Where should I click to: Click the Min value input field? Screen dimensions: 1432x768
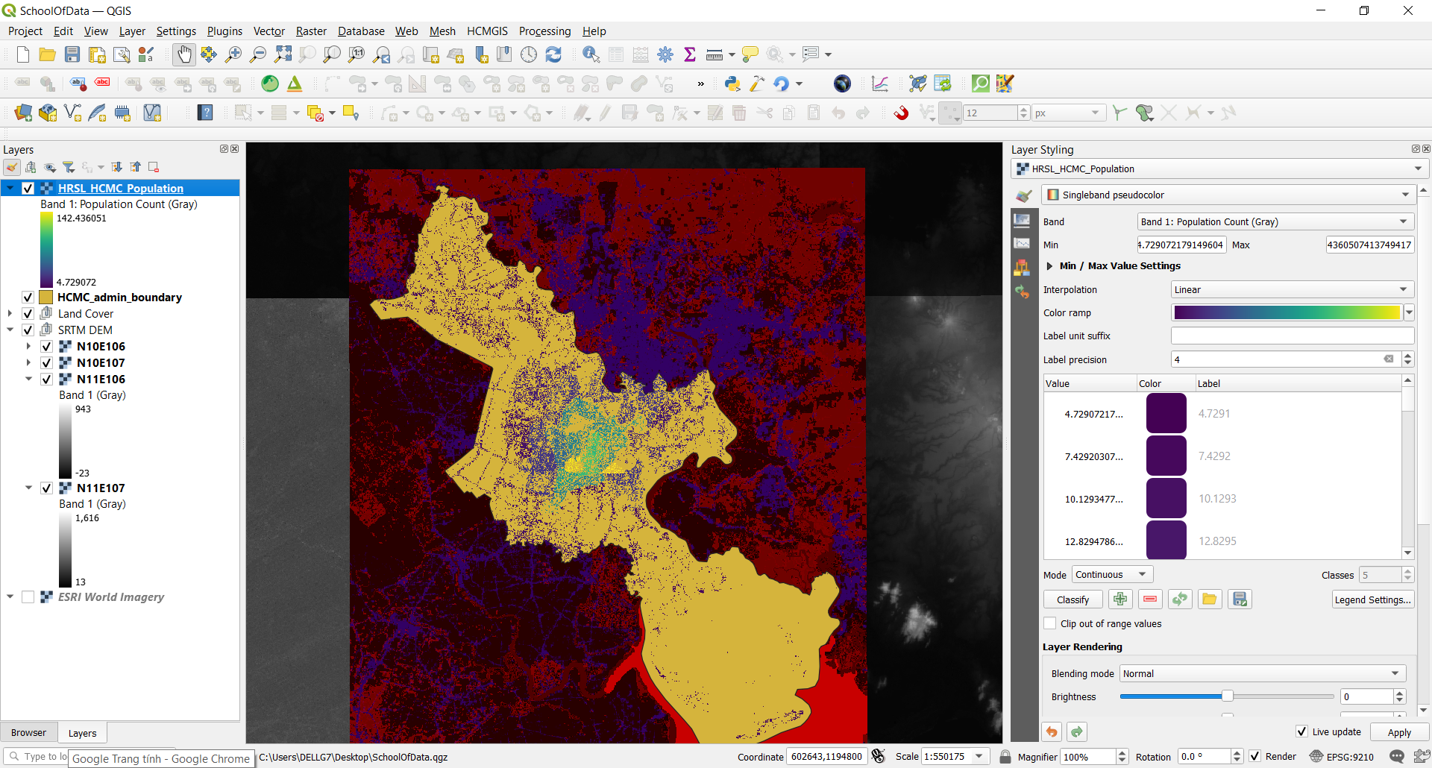pos(1181,245)
